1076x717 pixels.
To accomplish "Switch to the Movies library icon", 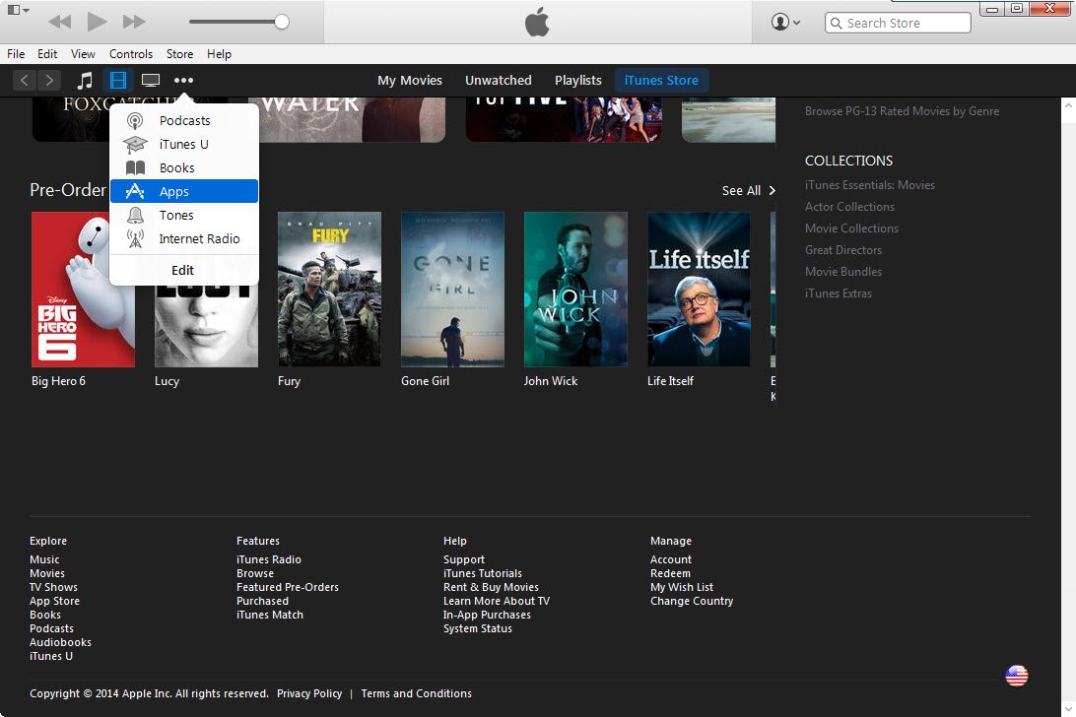I will click(x=118, y=81).
